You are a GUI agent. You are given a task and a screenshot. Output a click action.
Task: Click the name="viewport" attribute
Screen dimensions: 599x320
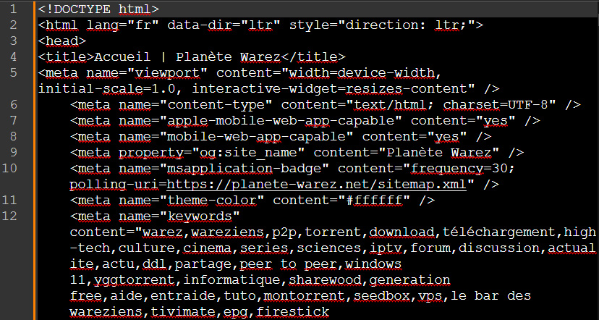coord(147,72)
